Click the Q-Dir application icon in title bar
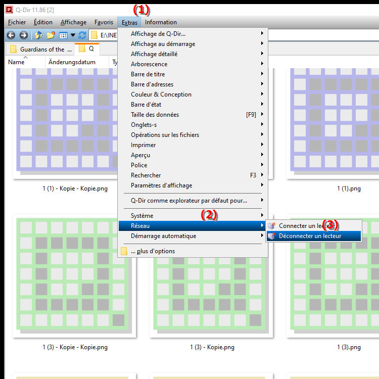 tap(9, 10)
